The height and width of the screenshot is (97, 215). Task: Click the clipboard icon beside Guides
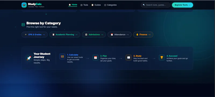(92, 5)
